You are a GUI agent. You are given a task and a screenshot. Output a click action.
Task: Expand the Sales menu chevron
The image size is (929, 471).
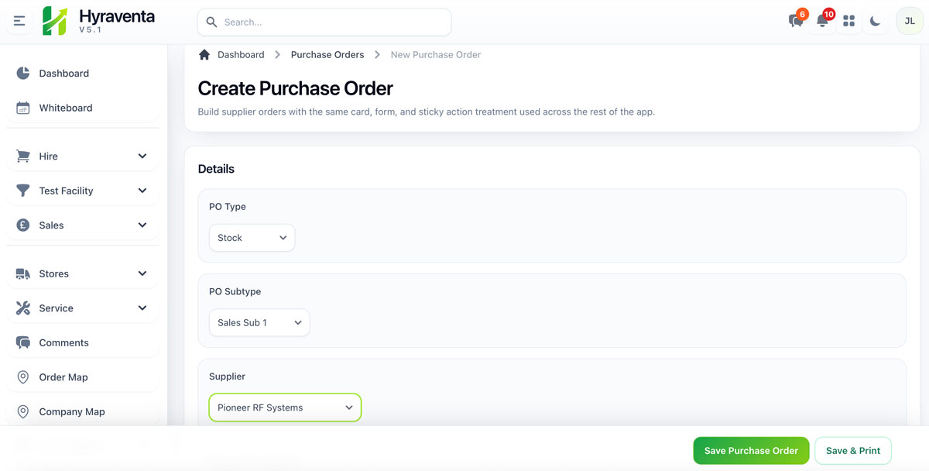coord(142,225)
